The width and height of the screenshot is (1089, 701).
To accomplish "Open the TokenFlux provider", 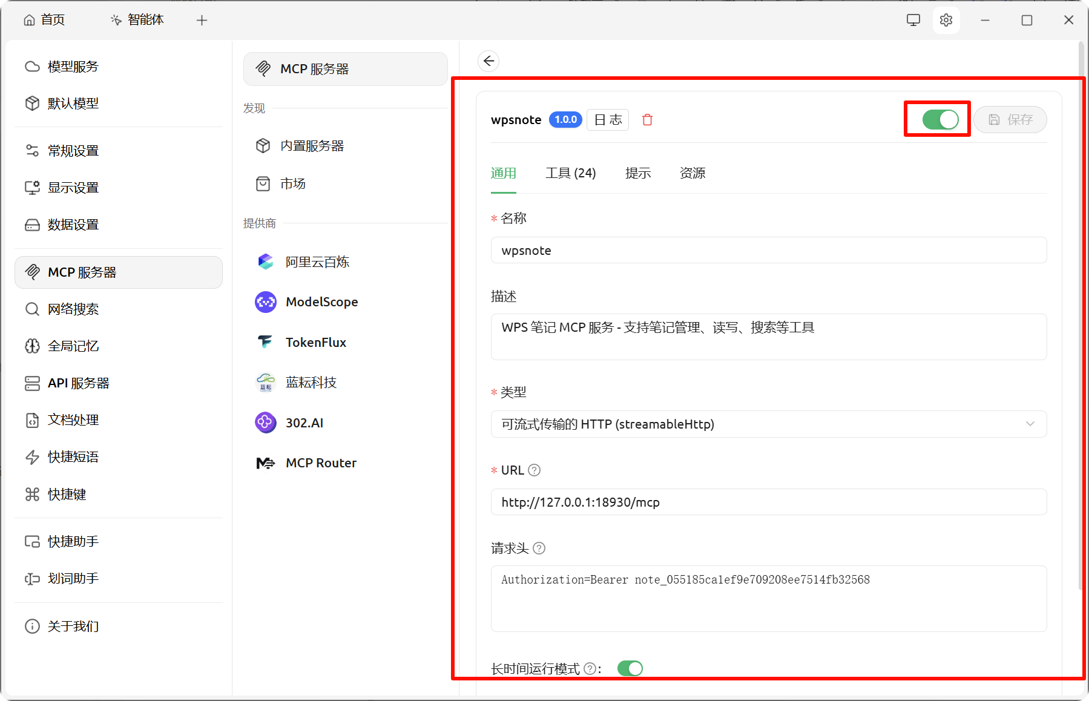I will pos(346,343).
